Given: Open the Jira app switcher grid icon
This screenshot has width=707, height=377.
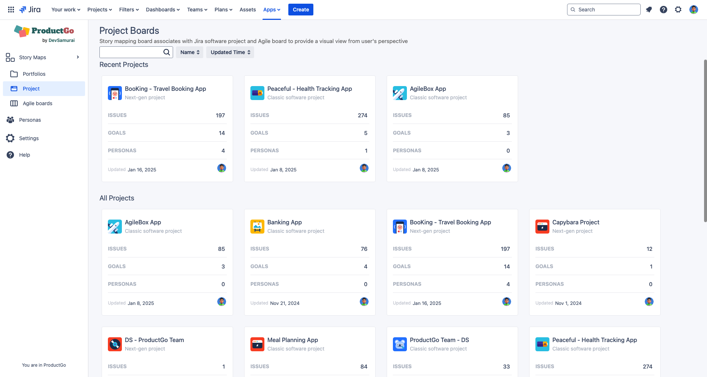Looking at the screenshot, I should tap(11, 10).
